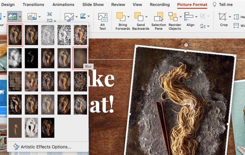
Task: Click the Send Backwards icon
Action: (x=139, y=17)
